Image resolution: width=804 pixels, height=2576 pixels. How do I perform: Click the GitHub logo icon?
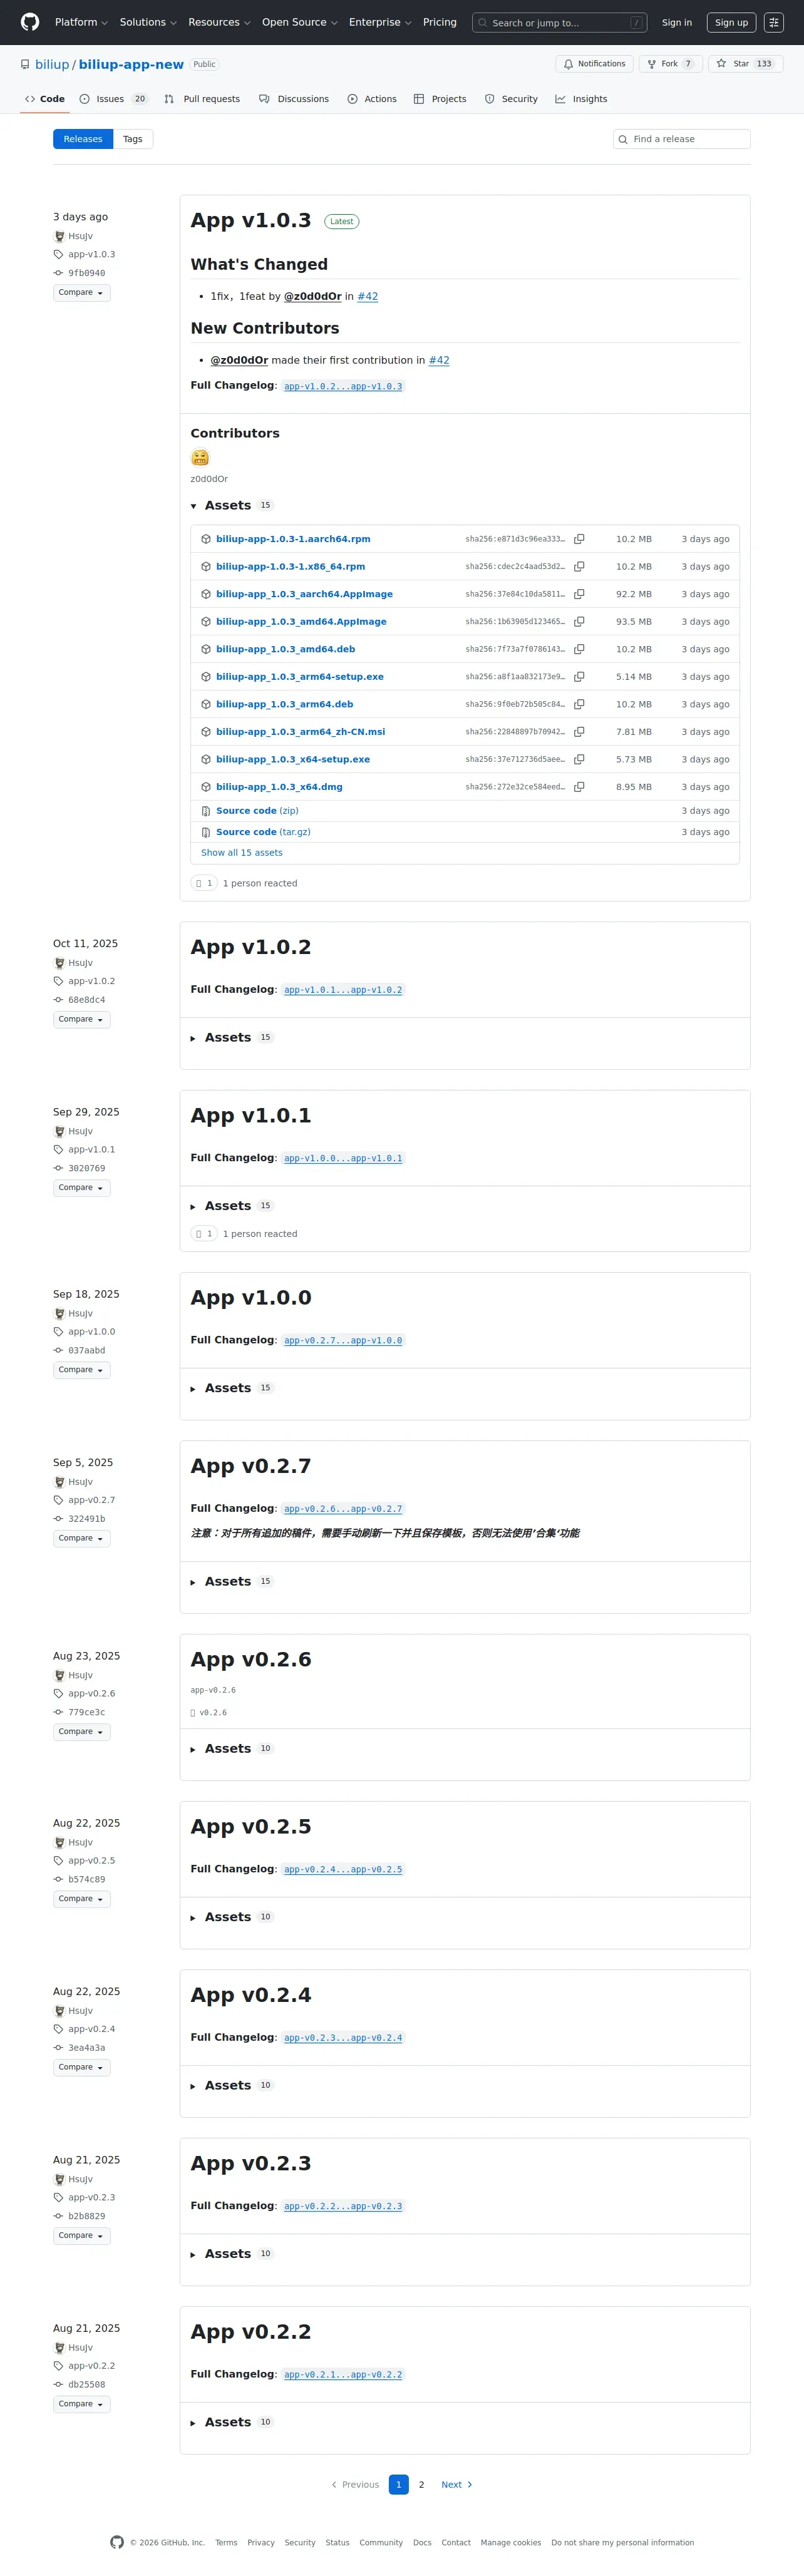point(30,22)
